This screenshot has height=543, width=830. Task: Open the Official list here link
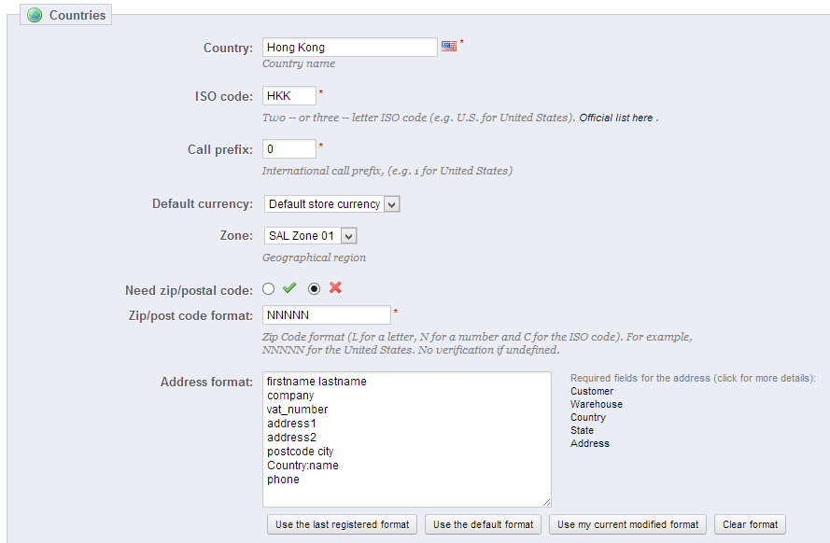tap(616, 118)
